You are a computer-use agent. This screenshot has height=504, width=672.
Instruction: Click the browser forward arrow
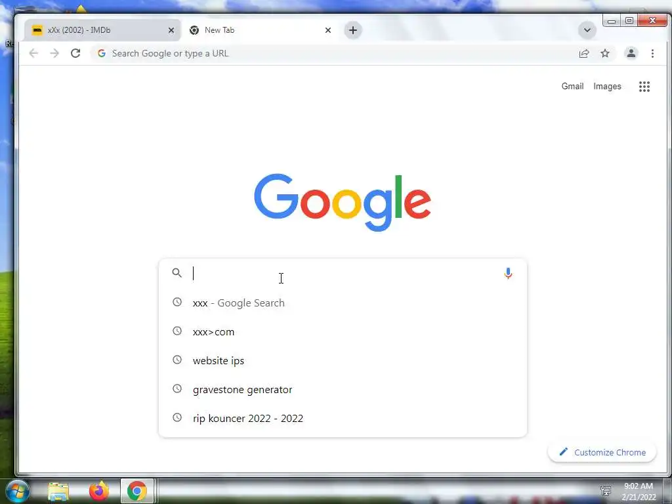54,53
